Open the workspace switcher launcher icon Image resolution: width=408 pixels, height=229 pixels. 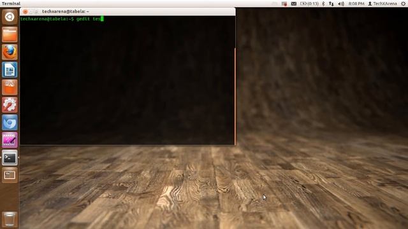[10, 175]
